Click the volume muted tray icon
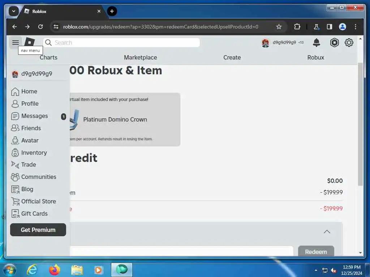370x277 pixels. (x=334, y=271)
